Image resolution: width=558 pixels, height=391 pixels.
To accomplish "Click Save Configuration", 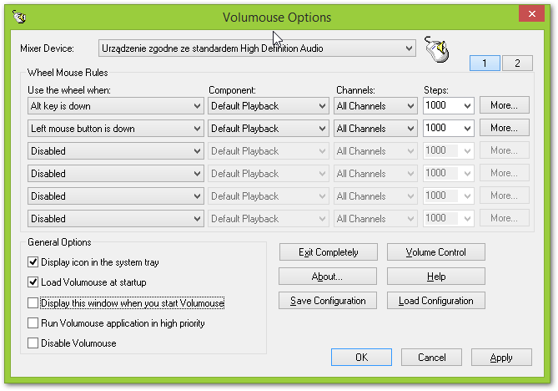I will [x=328, y=301].
